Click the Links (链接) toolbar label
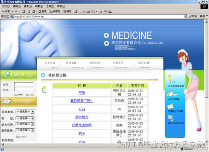 (x=202, y=16)
